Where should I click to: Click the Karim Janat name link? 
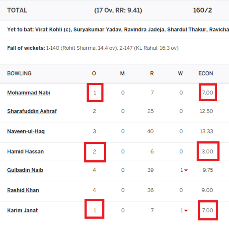click(23, 210)
